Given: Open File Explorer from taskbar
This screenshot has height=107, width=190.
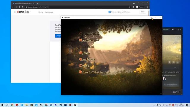Looking at the screenshot, I should [27, 105].
